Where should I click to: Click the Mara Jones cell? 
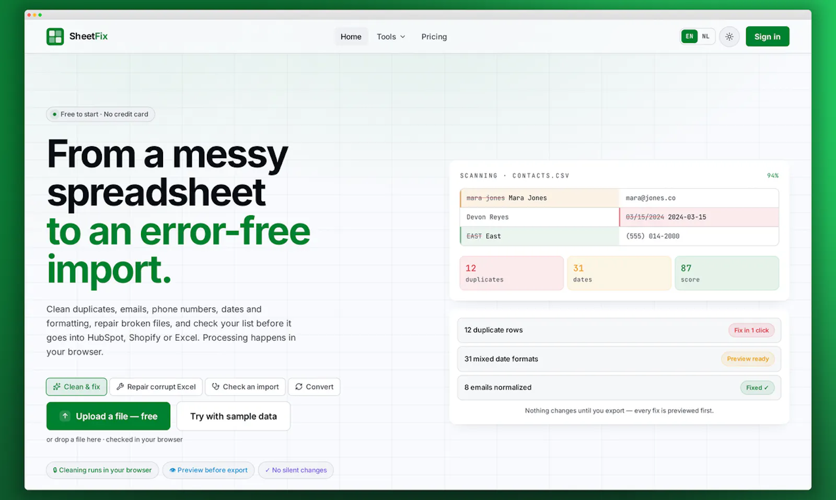539,198
